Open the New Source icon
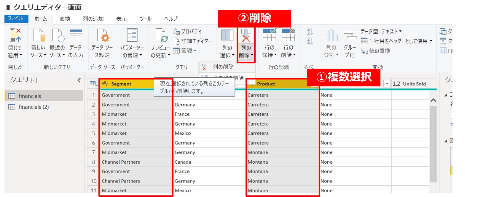This screenshot has height=197, width=486. (x=39, y=35)
